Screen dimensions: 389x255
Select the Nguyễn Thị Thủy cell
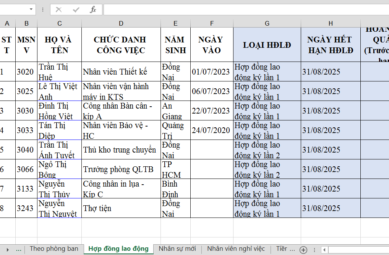(60, 188)
